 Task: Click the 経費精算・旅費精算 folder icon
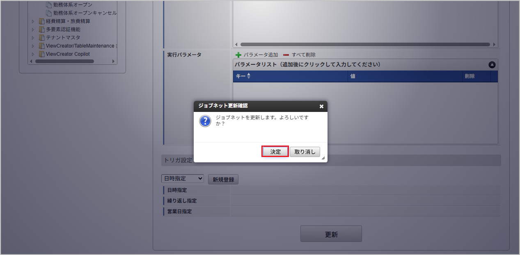pos(41,21)
